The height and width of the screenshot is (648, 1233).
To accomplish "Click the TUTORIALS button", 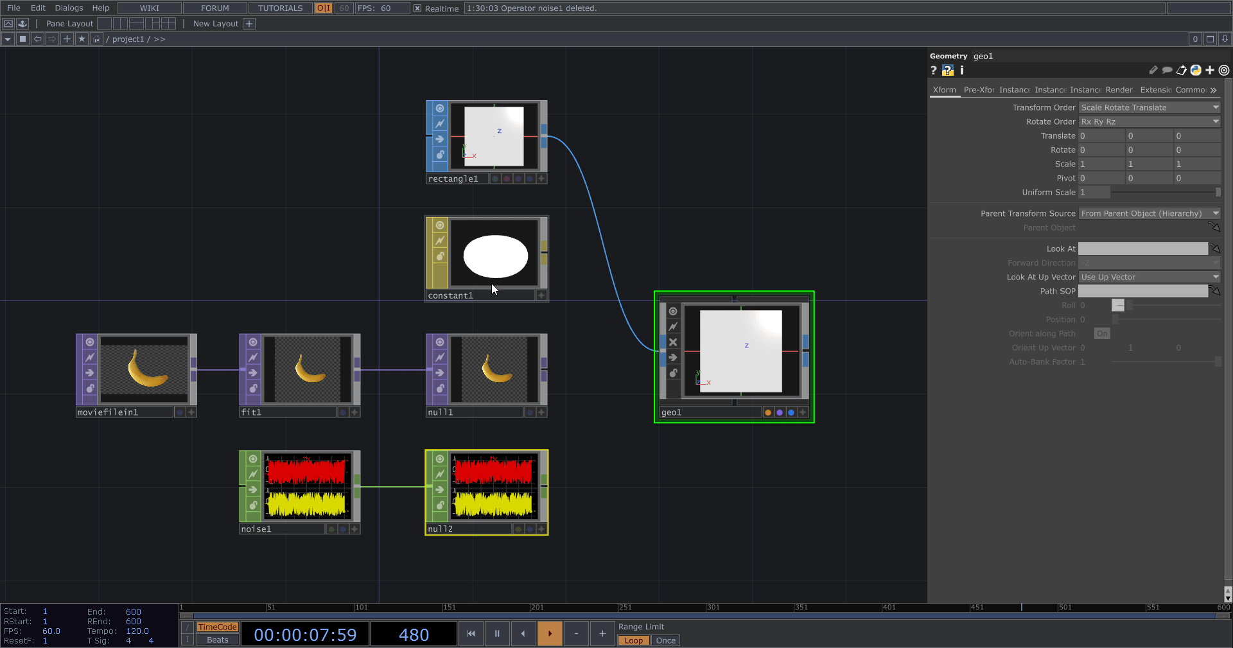I will [280, 8].
